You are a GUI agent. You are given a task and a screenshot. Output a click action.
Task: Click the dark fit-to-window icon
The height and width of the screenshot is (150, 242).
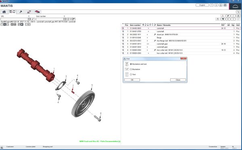pos(22,24)
